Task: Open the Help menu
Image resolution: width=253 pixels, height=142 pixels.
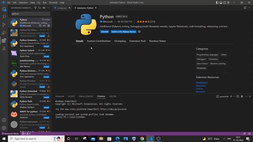Action: point(62,2)
